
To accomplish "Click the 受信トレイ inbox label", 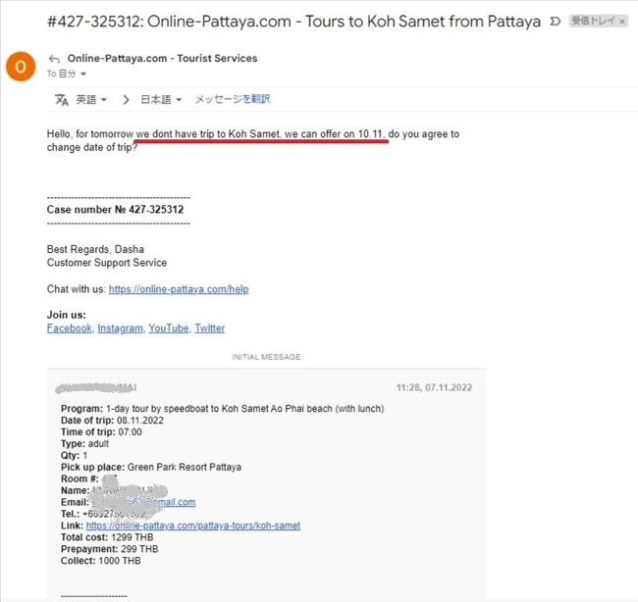I will (592, 21).
